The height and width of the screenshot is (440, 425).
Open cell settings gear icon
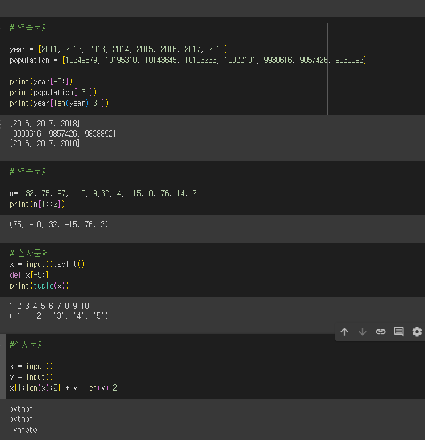(417, 332)
